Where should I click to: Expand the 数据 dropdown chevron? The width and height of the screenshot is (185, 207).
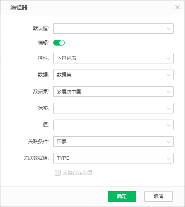tap(169, 75)
